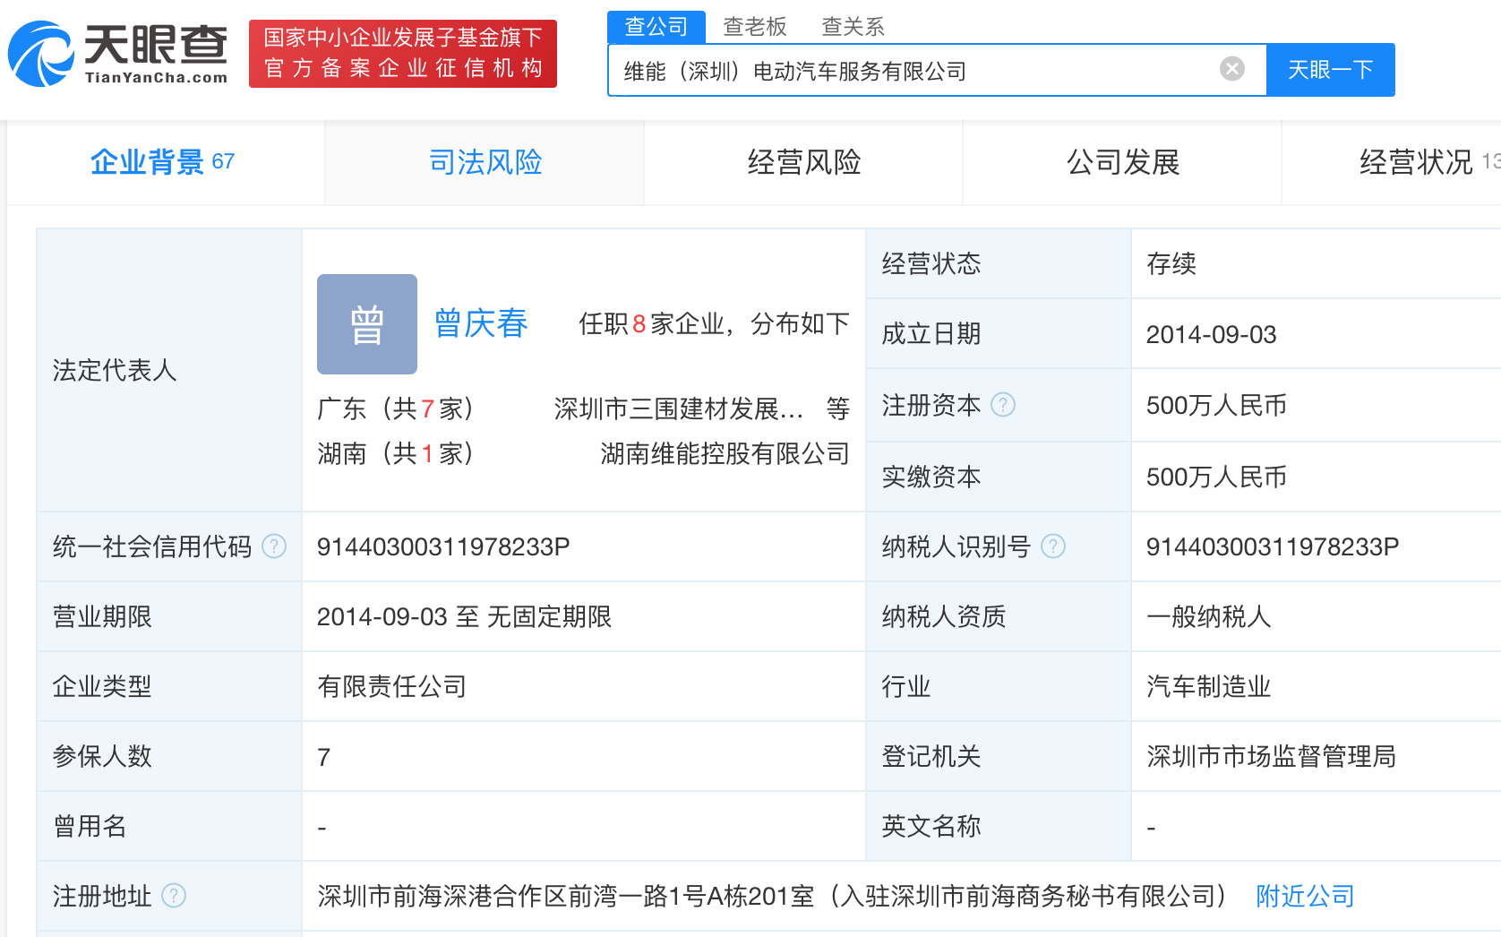Select taxpayer ID value under 纳税人识别号

click(1273, 546)
